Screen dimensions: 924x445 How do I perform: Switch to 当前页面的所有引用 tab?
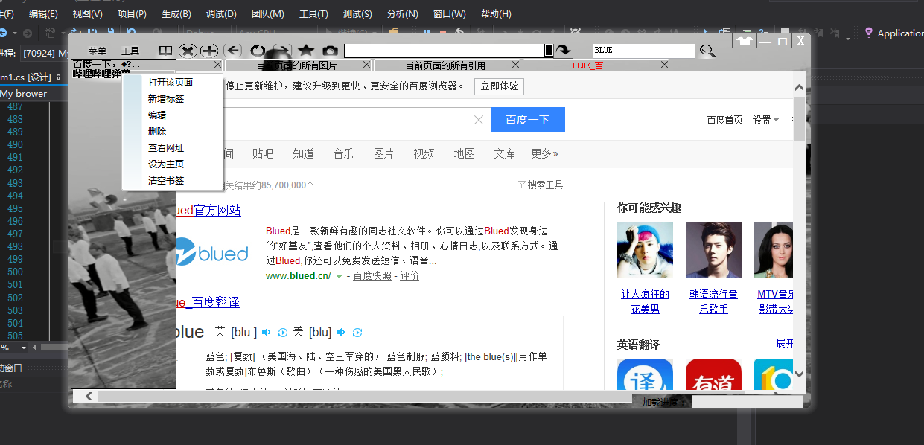tap(445, 66)
